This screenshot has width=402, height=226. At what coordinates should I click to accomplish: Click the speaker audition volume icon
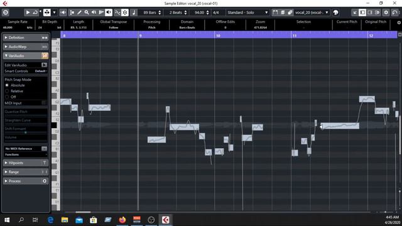coord(63,13)
